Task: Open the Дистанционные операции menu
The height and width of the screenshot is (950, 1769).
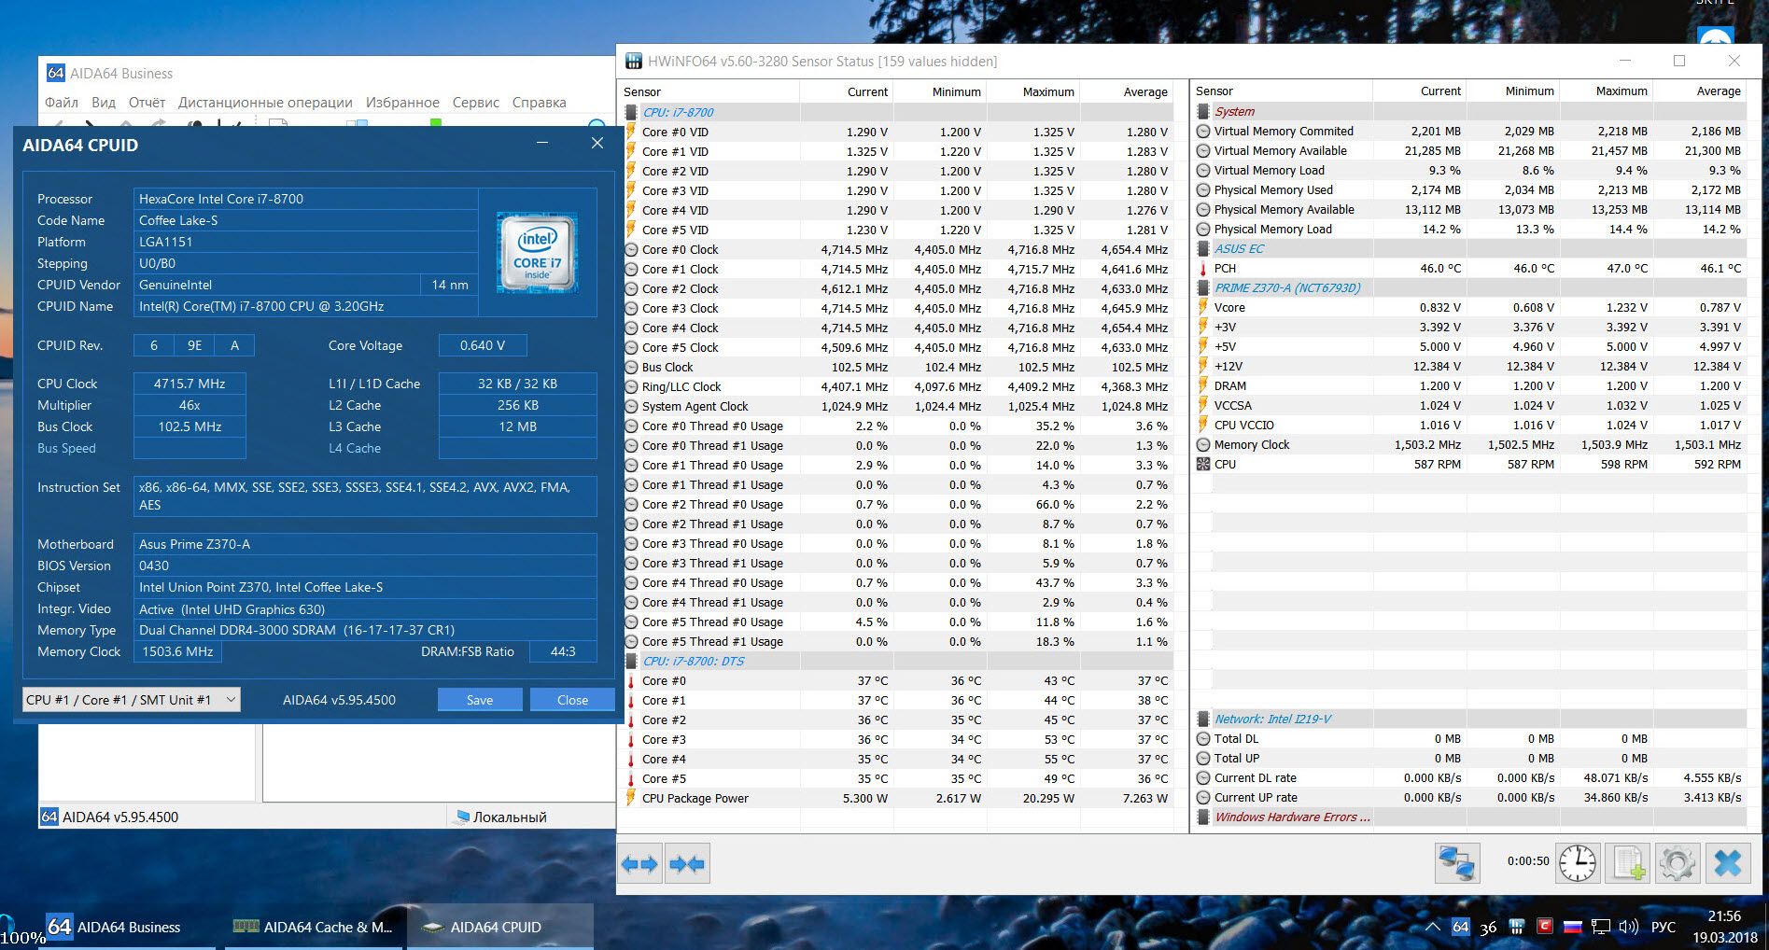Action: [265, 103]
